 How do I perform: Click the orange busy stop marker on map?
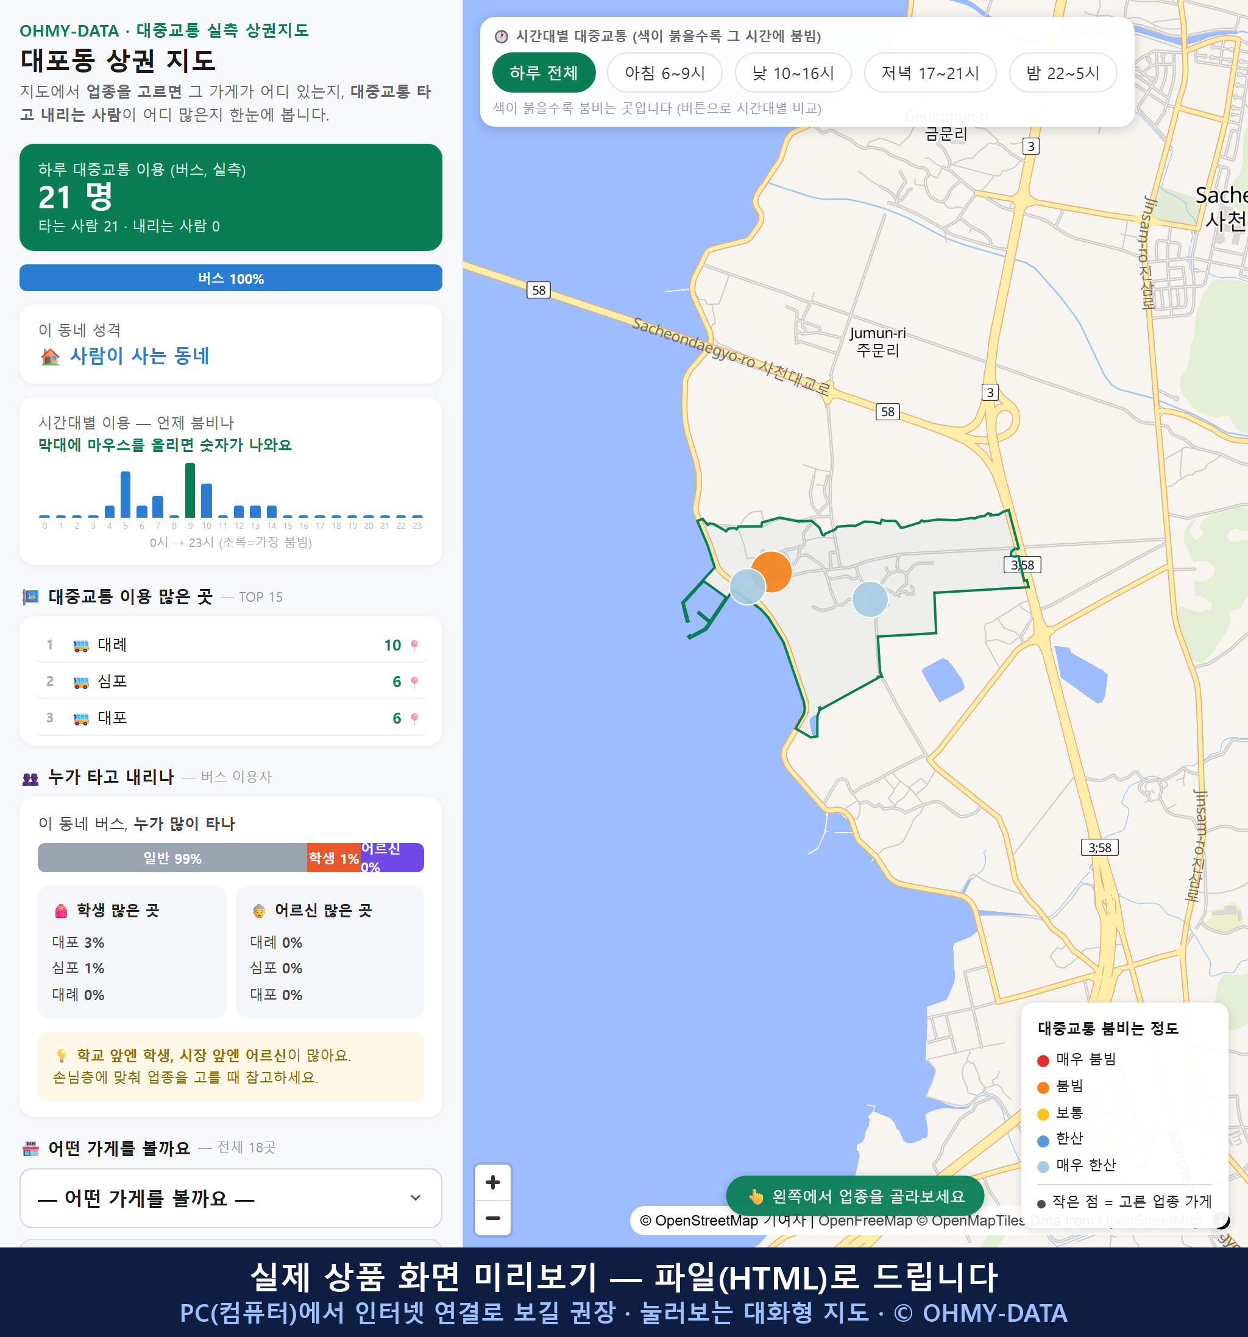tap(774, 570)
